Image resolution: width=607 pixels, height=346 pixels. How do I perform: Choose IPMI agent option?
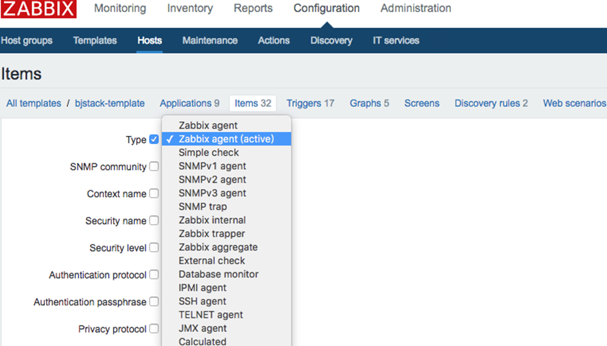click(227, 288)
